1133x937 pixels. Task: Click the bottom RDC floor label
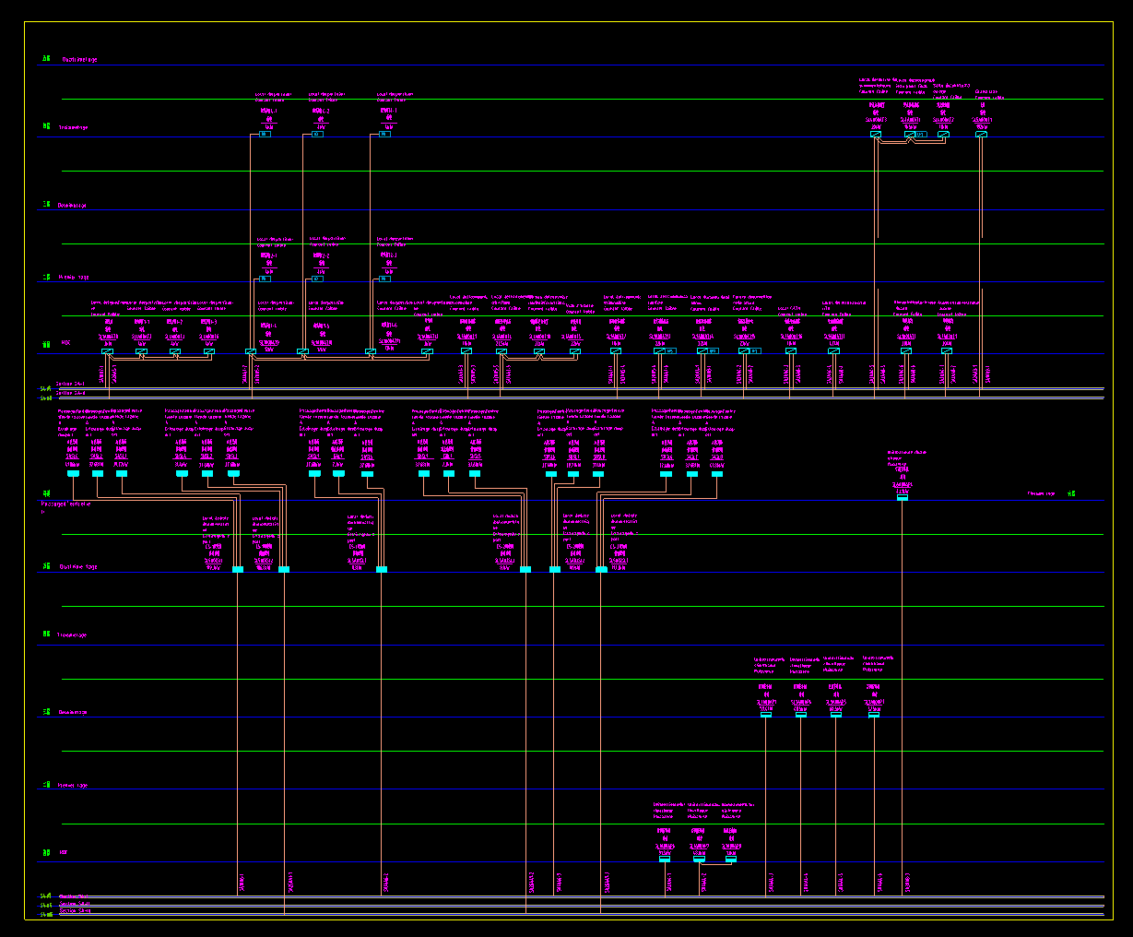pos(64,853)
